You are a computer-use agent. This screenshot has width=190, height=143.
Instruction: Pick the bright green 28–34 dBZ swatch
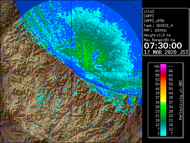tap(163, 107)
